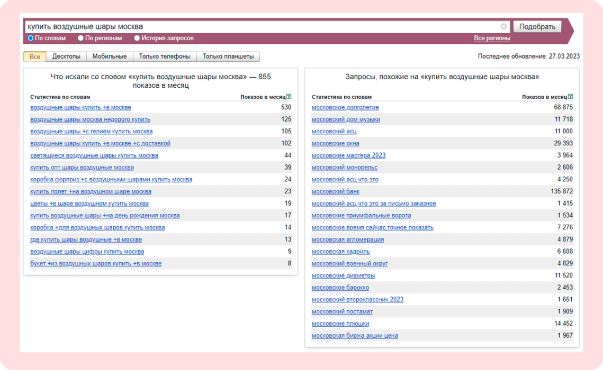Open 'московские диаметры' link
The height and width of the screenshot is (370, 603).
[x=344, y=275]
